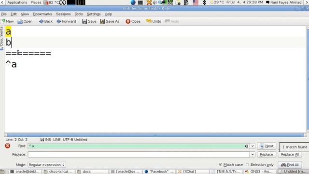Click the LINE selection mode indicator

[57, 140]
